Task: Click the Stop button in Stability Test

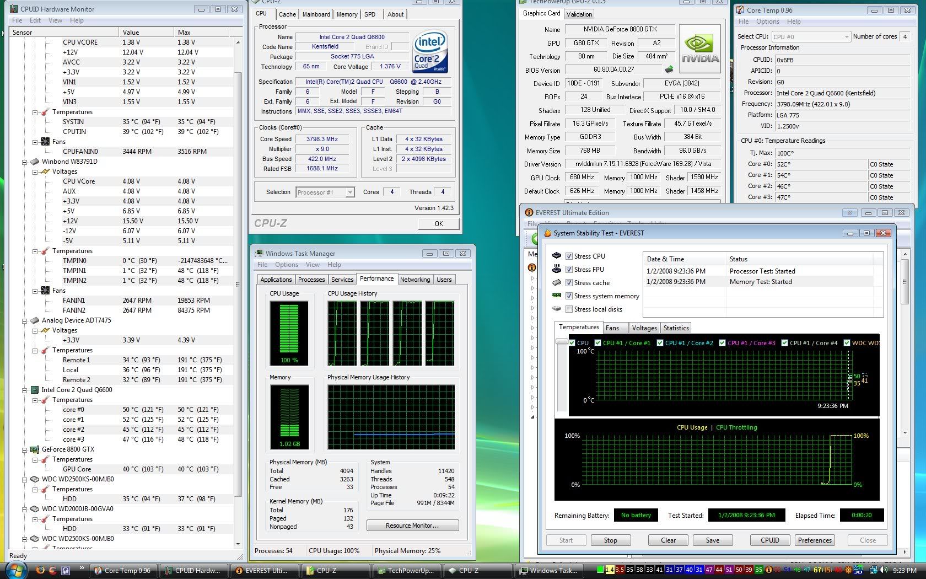Action: (610, 540)
